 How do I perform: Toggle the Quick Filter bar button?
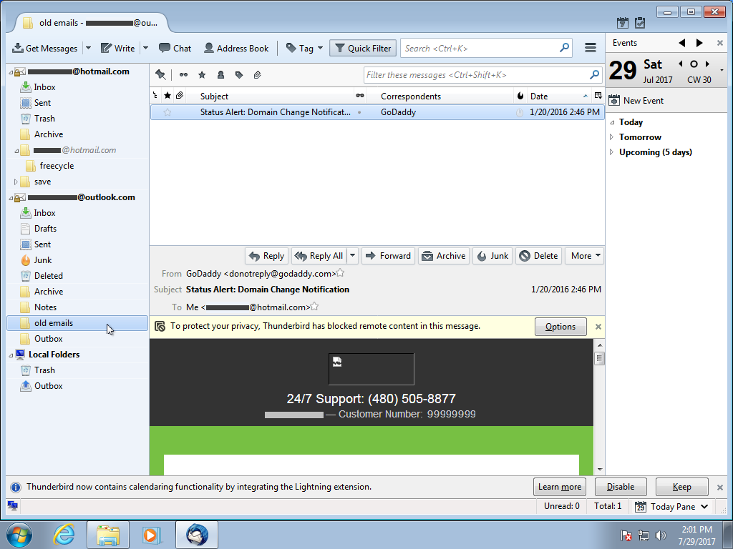pos(362,48)
